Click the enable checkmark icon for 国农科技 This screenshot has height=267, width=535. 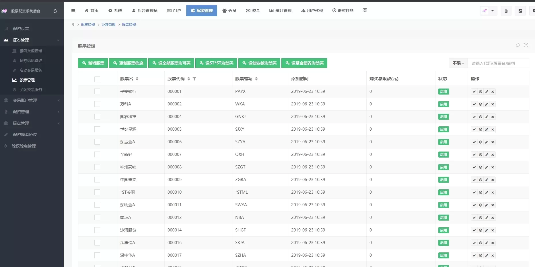click(474, 117)
